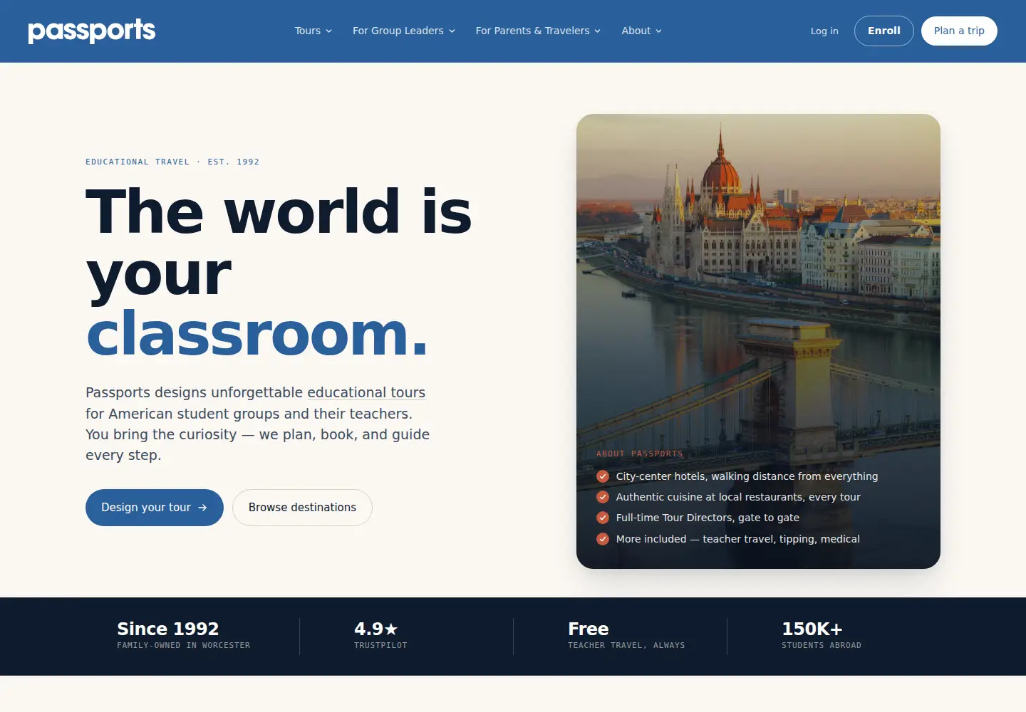Click the check icon beside City-center hotels
1026x712 pixels.
point(603,476)
